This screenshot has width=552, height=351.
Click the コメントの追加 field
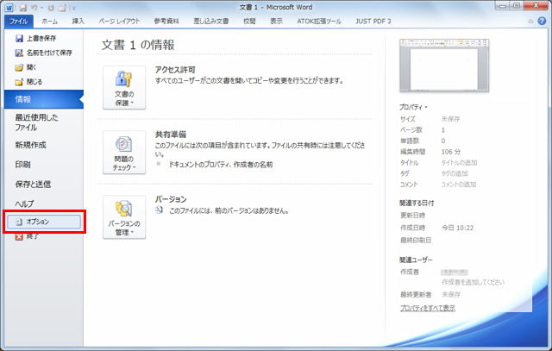(459, 185)
